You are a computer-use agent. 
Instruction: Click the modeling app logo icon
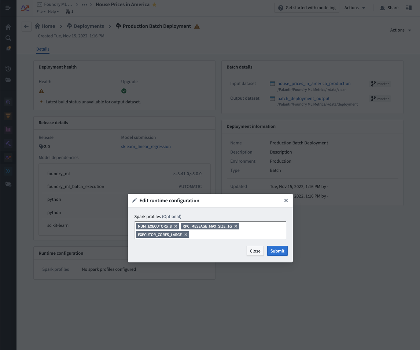coord(25,8)
